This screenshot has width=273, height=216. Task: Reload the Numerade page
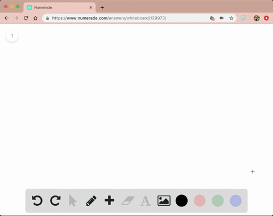26,18
